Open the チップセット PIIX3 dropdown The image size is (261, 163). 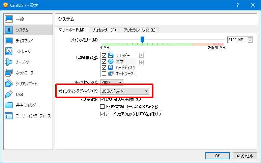(112, 82)
